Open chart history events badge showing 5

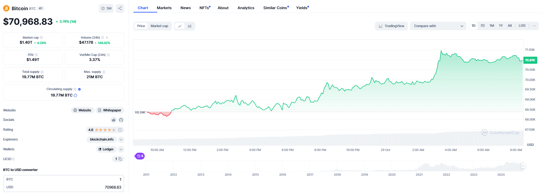tap(140, 156)
